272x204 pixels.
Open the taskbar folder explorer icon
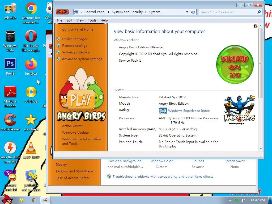point(21,200)
